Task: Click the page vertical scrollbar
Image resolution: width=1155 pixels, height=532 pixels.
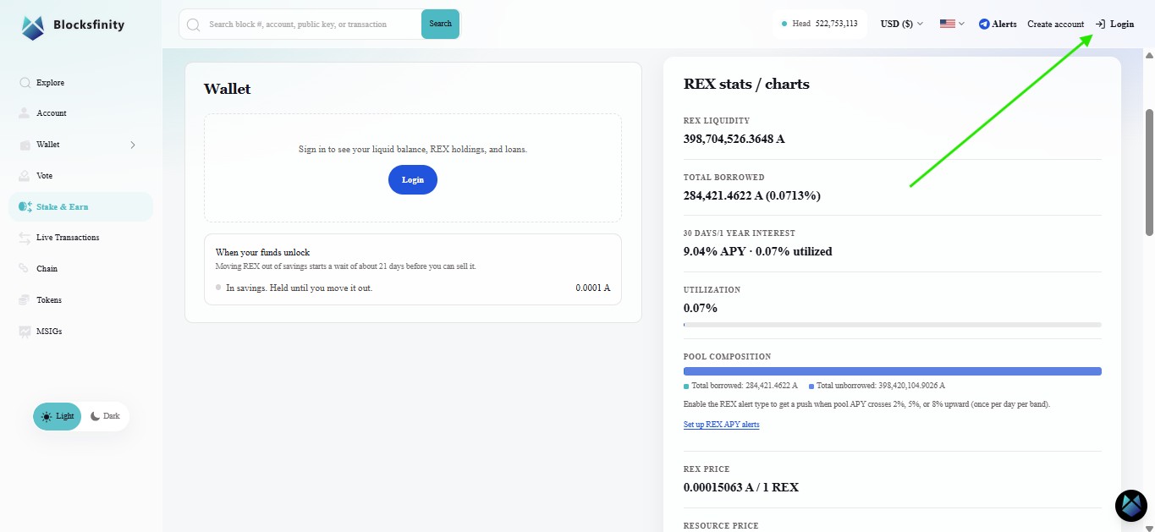Action: [x=1149, y=173]
